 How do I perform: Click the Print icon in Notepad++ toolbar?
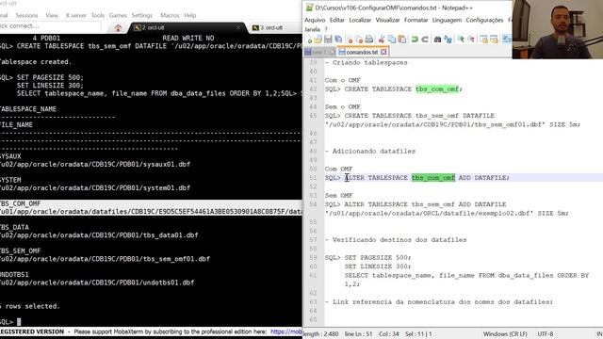coord(369,40)
